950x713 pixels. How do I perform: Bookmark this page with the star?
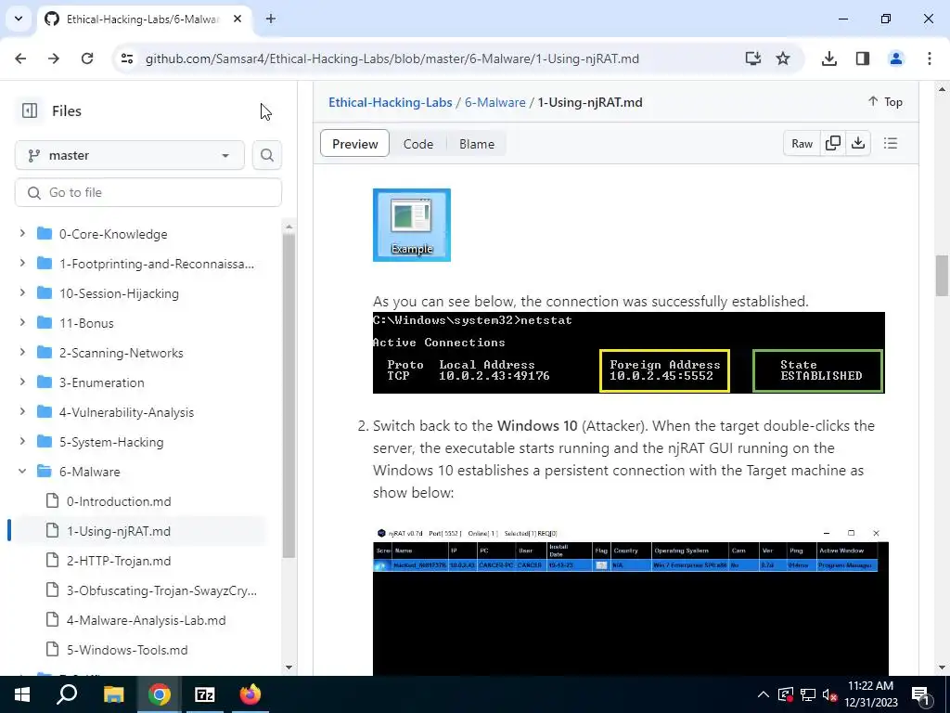coord(783,58)
